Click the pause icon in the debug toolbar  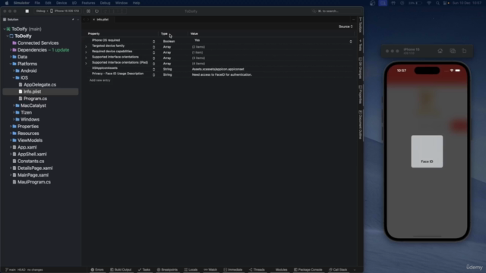(x=88, y=11)
